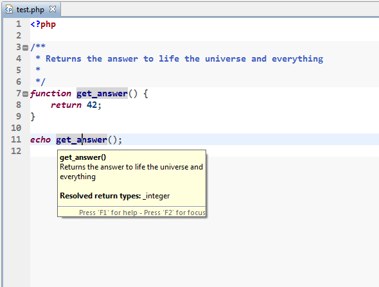The height and width of the screenshot is (287, 379).
Task: Click the get_answer call on line 11
Action: (x=82, y=139)
